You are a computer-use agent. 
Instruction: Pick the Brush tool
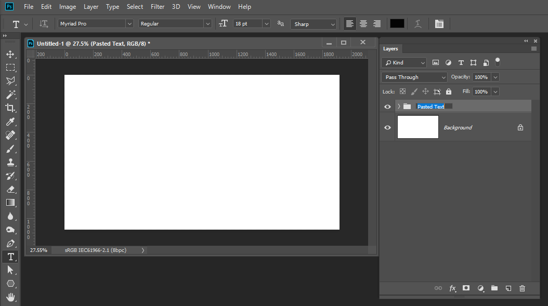point(10,149)
